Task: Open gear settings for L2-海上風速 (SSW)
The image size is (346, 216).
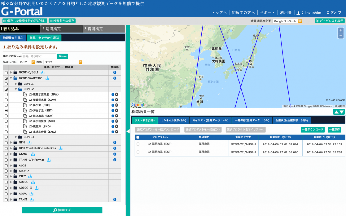Action: tap(117, 116)
